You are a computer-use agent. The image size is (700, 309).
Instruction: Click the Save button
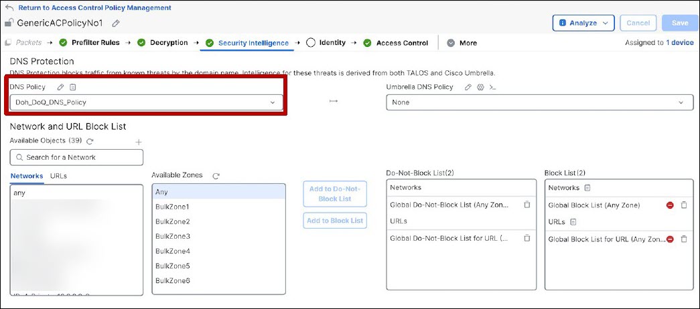pos(679,23)
